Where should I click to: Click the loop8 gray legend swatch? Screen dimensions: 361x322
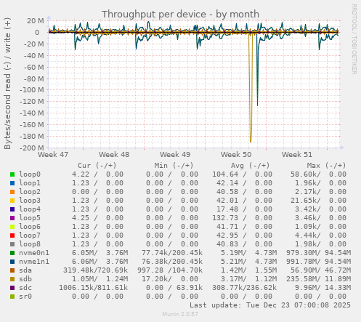(12, 244)
